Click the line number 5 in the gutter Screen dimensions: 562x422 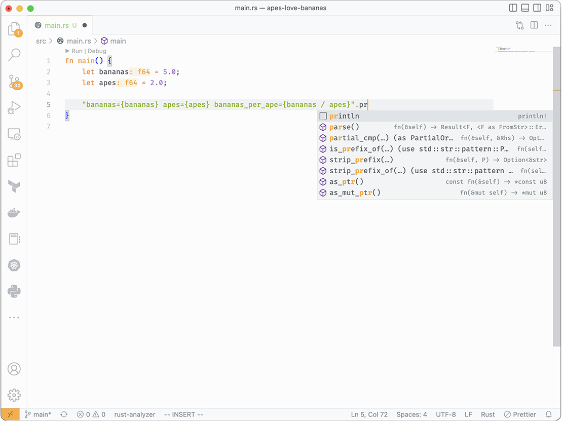(x=48, y=104)
